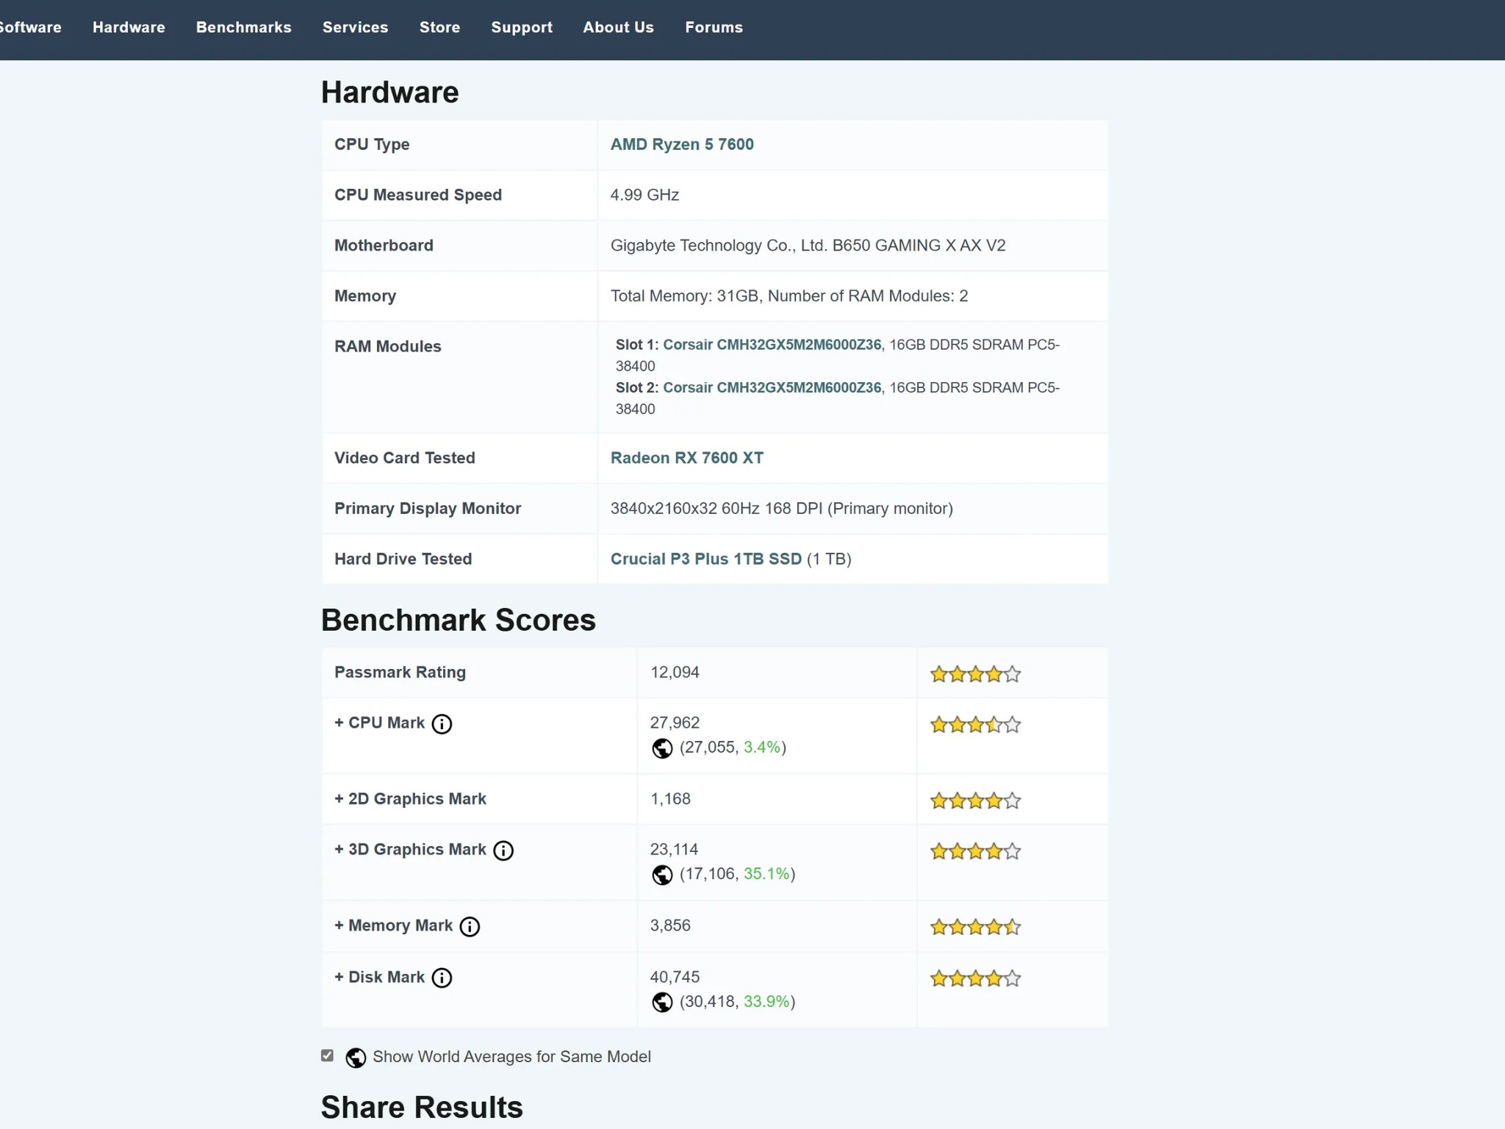This screenshot has width=1505, height=1129.
Task: Click the Passmark Rating star rating
Action: (975, 674)
